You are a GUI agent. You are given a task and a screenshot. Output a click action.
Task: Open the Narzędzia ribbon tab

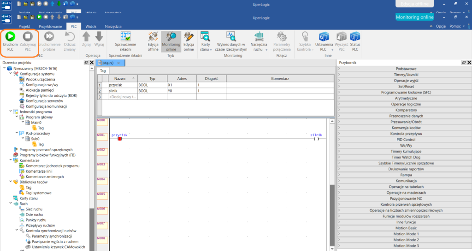coord(113,26)
